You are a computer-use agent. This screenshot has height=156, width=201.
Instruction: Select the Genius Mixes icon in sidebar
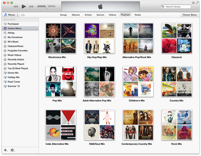(5, 29)
